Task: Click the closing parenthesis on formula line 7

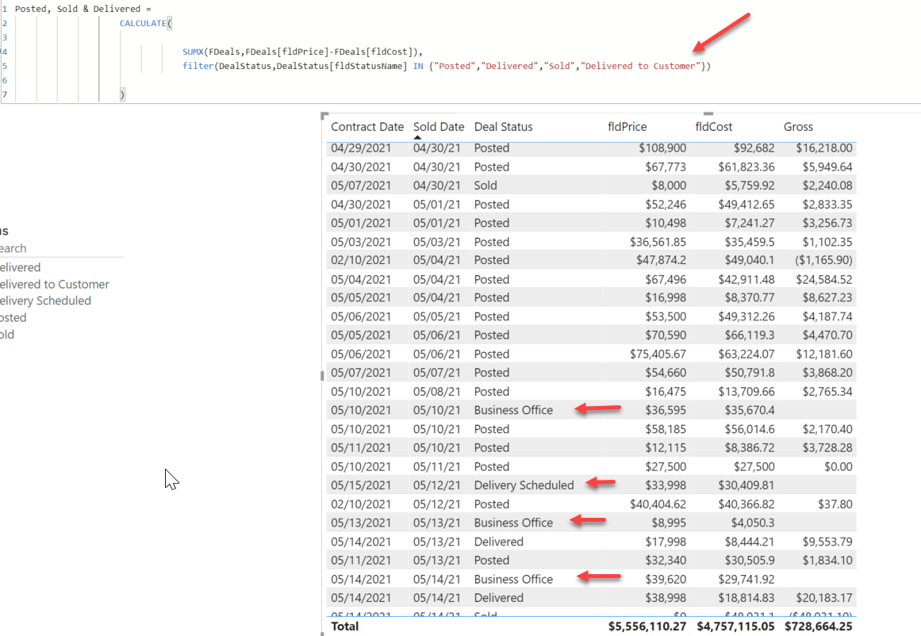Action: coord(122,94)
